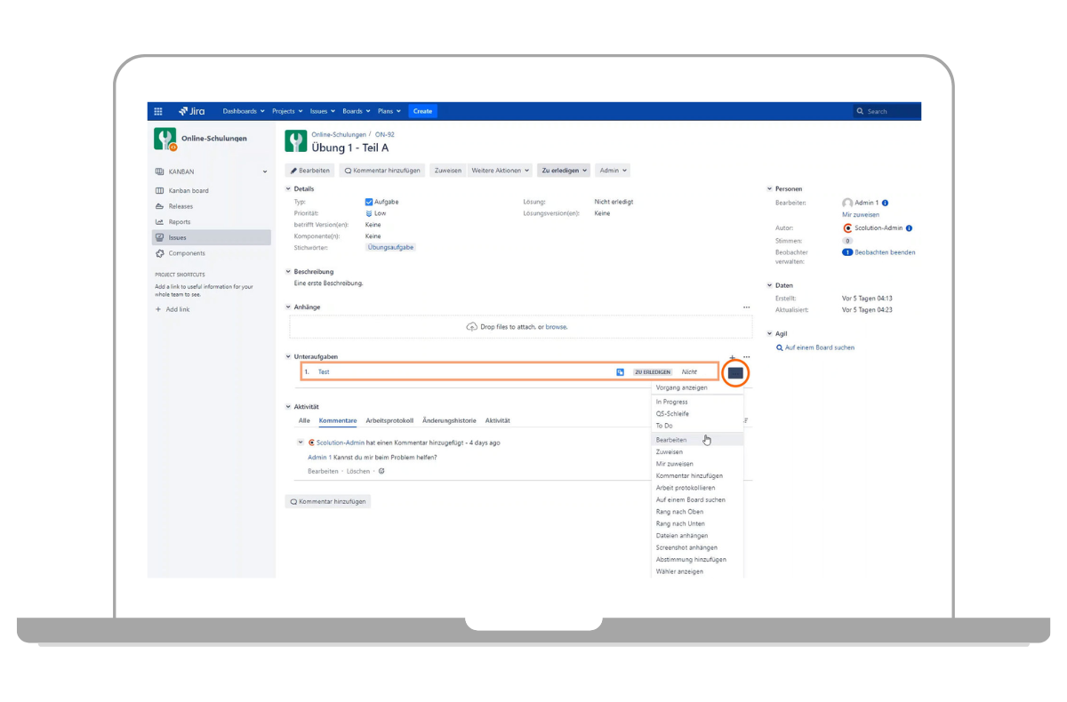Image resolution: width=1067 pixels, height=702 pixels.
Task: Collapse the Details section
Action: pos(288,189)
